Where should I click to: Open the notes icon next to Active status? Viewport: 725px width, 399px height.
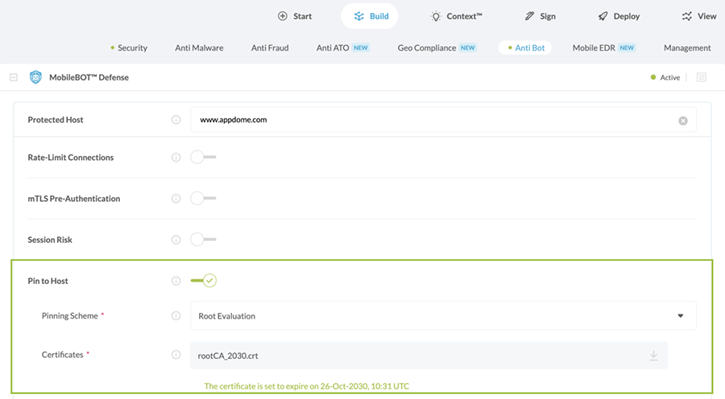pos(701,78)
